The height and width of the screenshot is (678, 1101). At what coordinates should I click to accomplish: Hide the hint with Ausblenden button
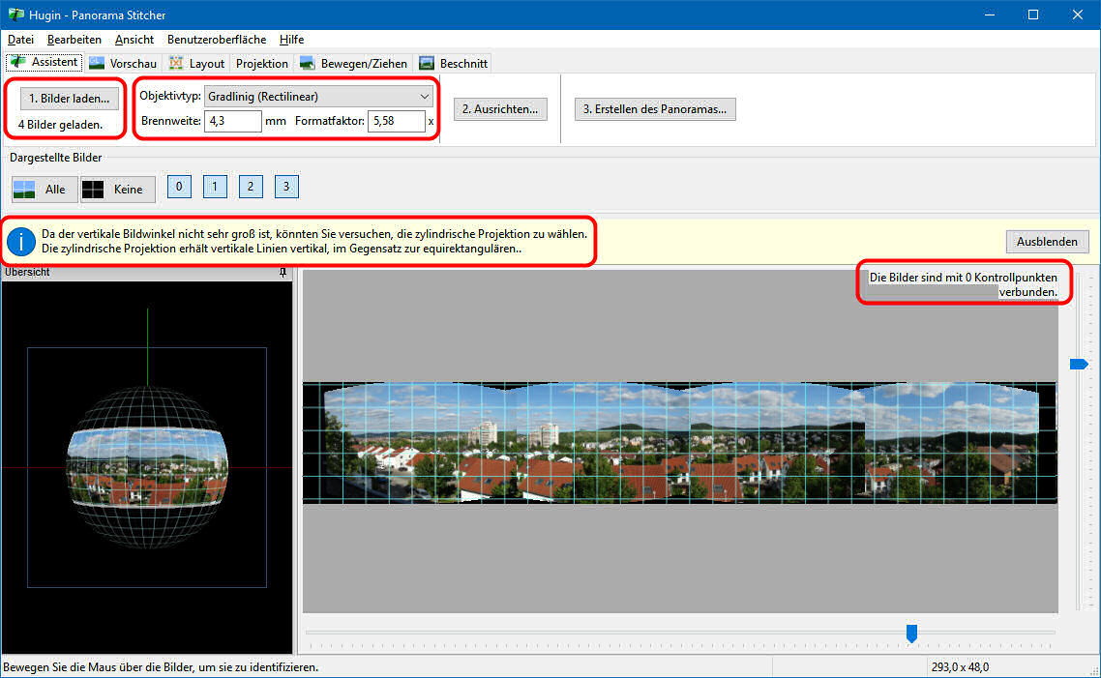tap(1047, 241)
